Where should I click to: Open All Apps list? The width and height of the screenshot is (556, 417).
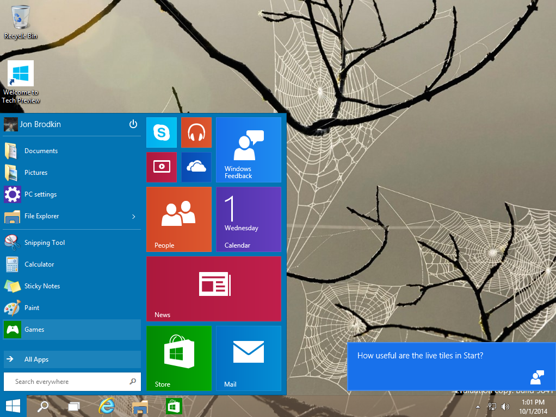click(x=36, y=359)
